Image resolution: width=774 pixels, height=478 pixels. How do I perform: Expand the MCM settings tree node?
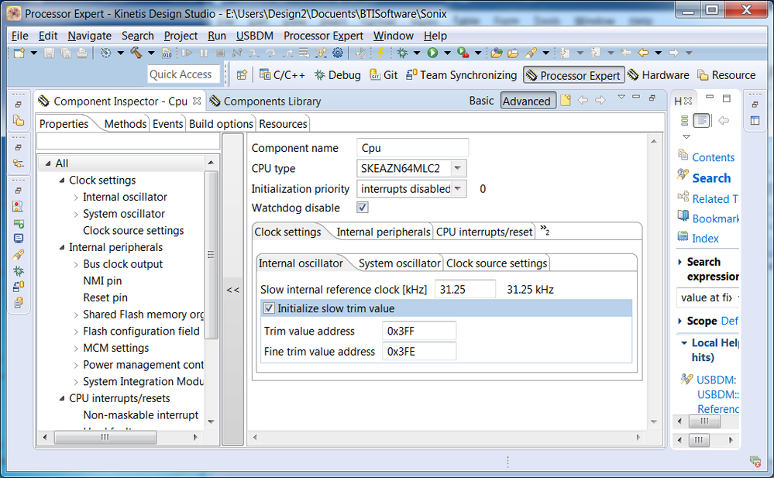75,349
